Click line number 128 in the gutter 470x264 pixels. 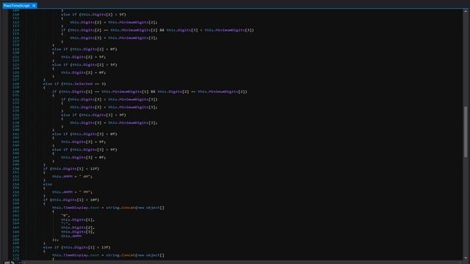[15, 84]
